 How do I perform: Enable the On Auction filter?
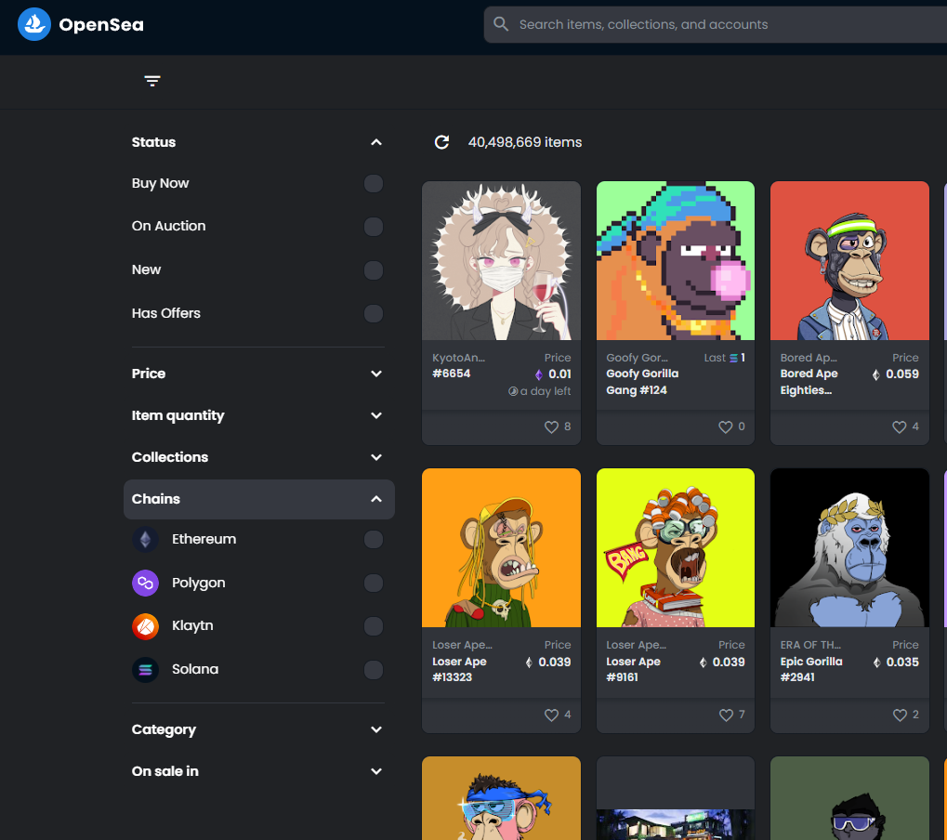[x=374, y=227]
